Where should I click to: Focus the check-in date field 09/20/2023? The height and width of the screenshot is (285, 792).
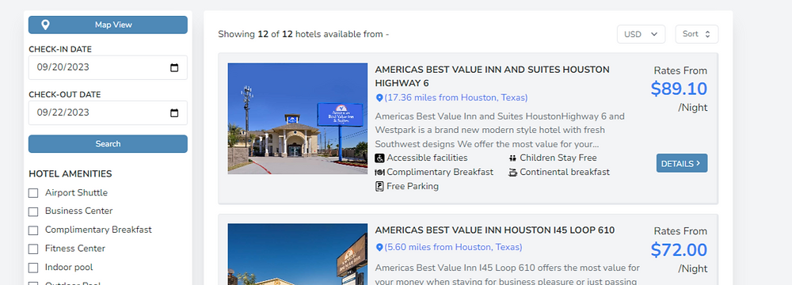tap(108, 68)
